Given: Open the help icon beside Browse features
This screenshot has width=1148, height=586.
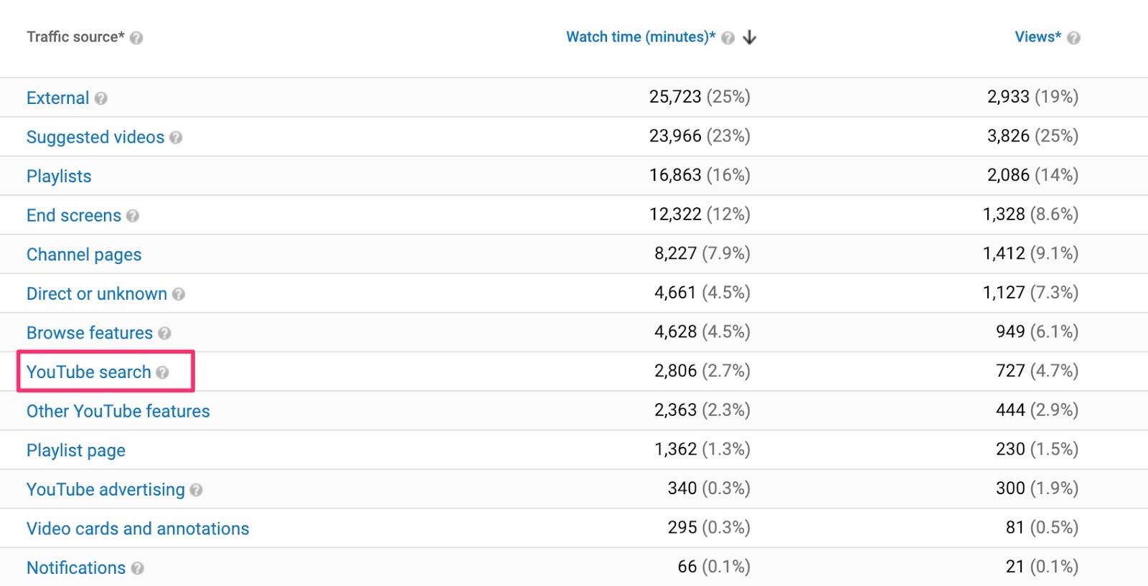Looking at the screenshot, I should pyautogui.click(x=165, y=333).
